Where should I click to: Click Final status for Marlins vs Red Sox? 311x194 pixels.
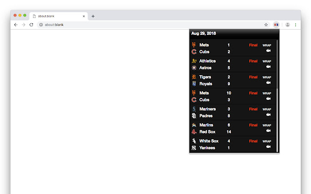coord(253,125)
